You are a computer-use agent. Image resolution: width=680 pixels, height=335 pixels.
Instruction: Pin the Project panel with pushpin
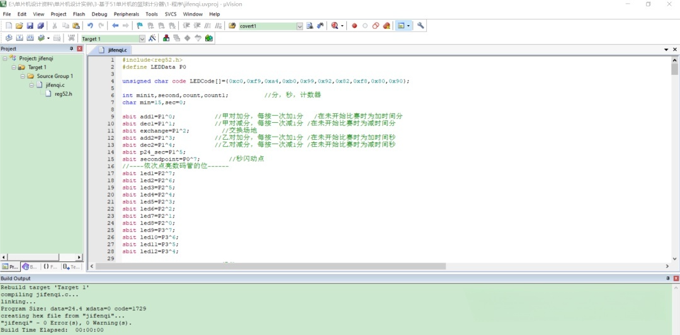pyautogui.click(x=72, y=48)
